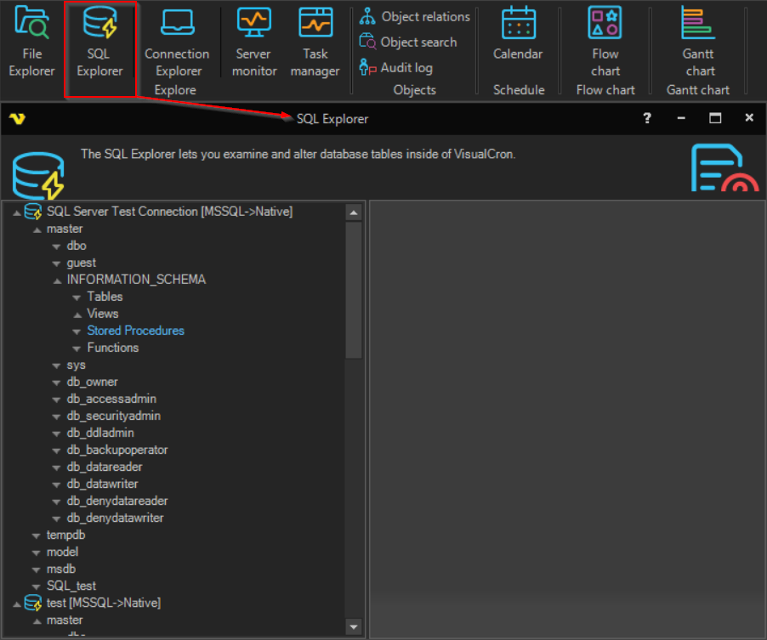
Task: Select the msdb database item
Action: click(61, 569)
